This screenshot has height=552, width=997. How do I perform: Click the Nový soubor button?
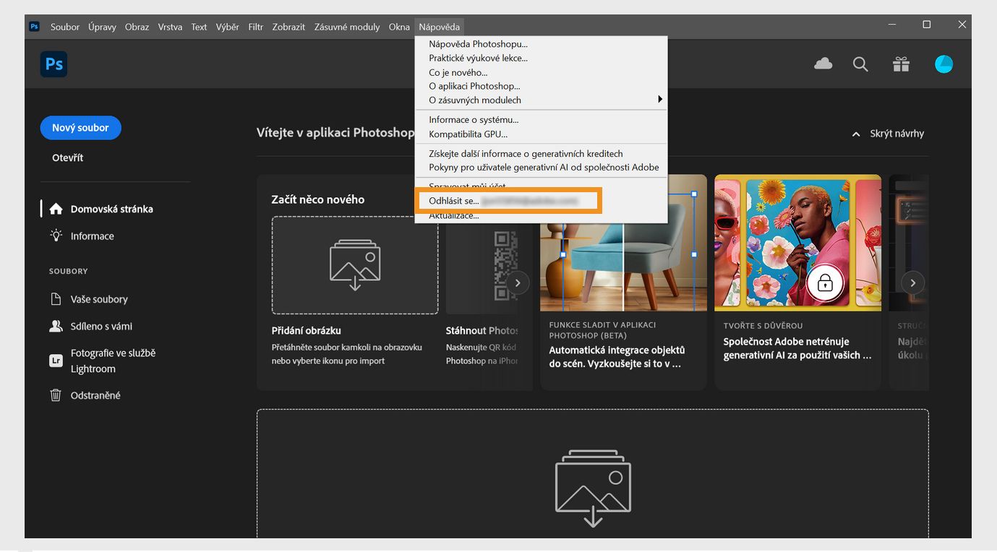tap(80, 127)
